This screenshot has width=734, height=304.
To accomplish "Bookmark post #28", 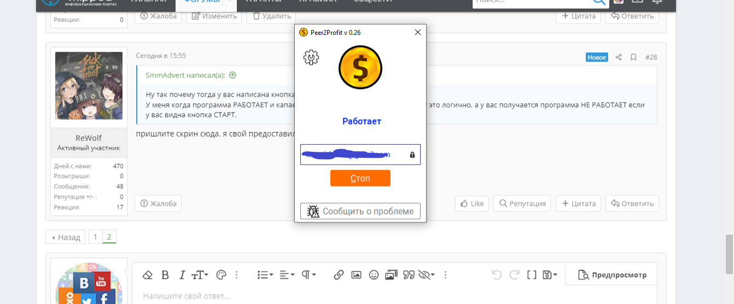I will click(x=633, y=57).
